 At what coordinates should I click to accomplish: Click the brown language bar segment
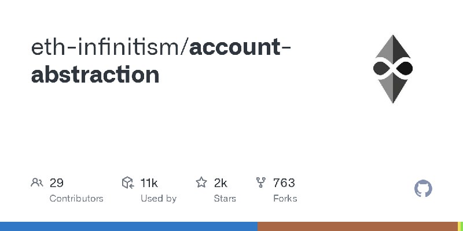[x=357, y=226]
